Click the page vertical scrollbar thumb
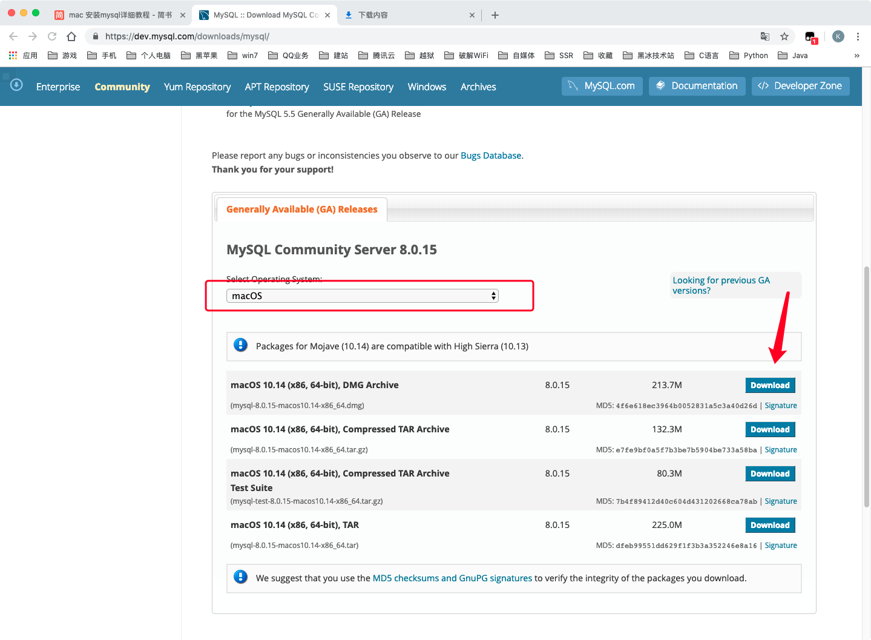This screenshot has height=640, width=871. click(x=867, y=386)
